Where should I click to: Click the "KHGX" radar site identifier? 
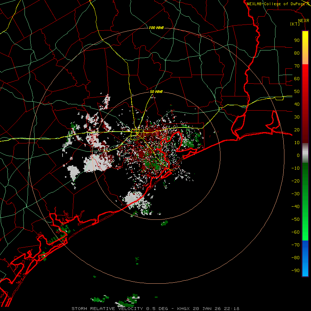tap(183, 309)
